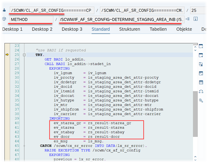Click the editor vertical scrollbar thumb

tap(195, 114)
